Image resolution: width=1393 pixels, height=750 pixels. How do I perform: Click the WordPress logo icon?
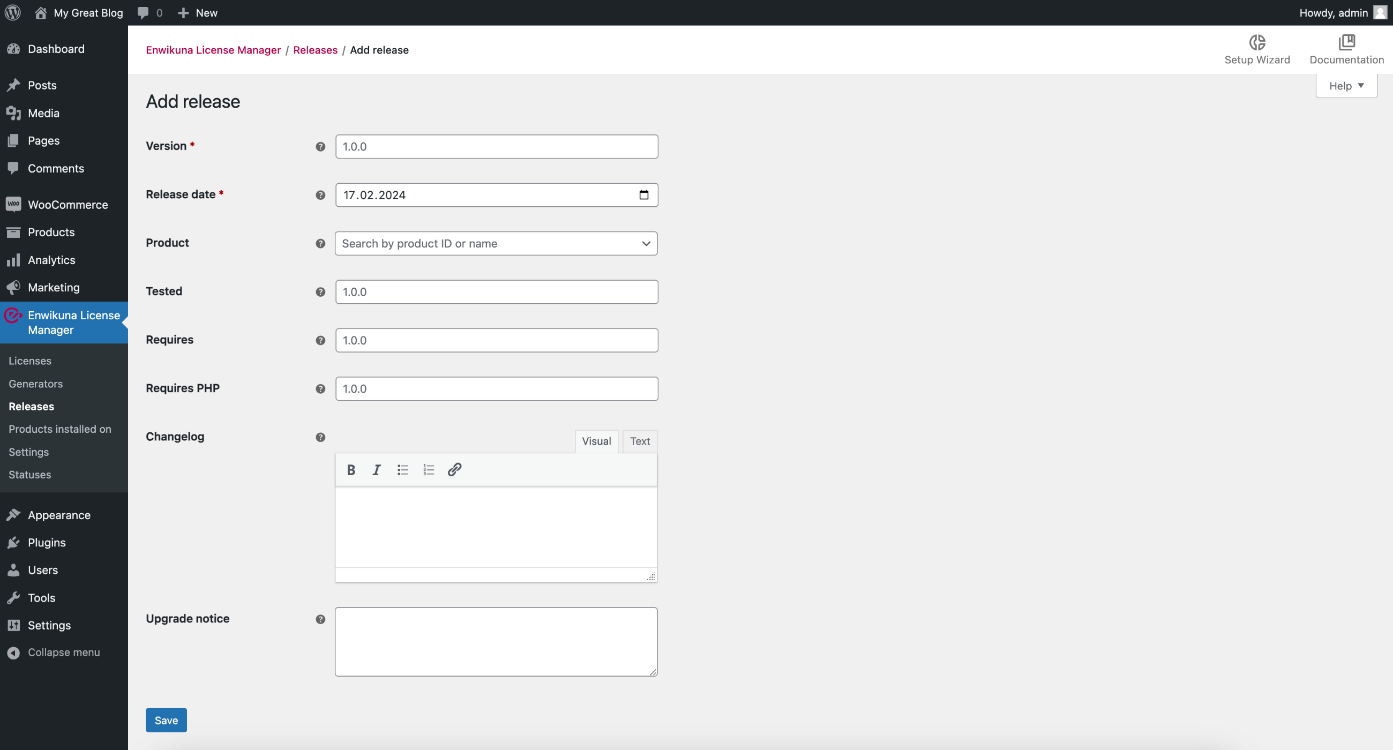(x=12, y=12)
